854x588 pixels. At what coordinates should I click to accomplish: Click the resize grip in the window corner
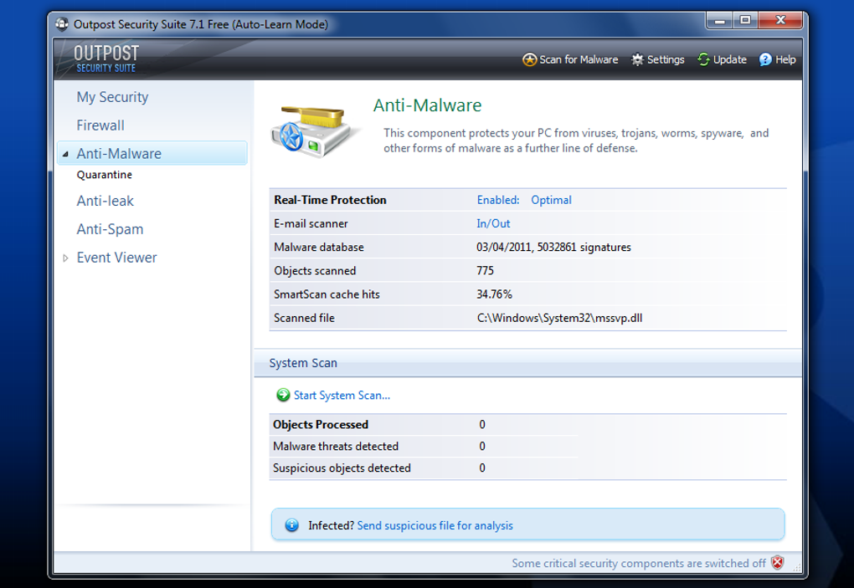[x=797, y=567]
